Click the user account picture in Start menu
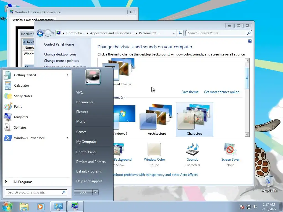 (93, 77)
